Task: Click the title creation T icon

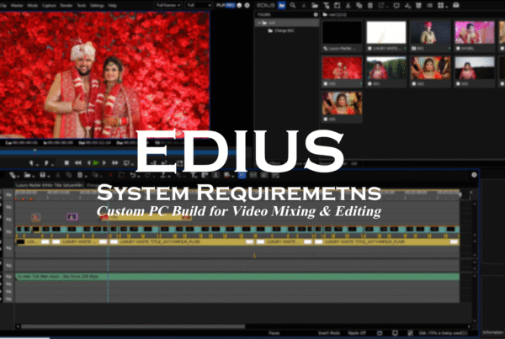Action: click(x=194, y=175)
